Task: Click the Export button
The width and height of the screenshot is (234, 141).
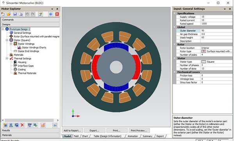Action: pos(95,130)
